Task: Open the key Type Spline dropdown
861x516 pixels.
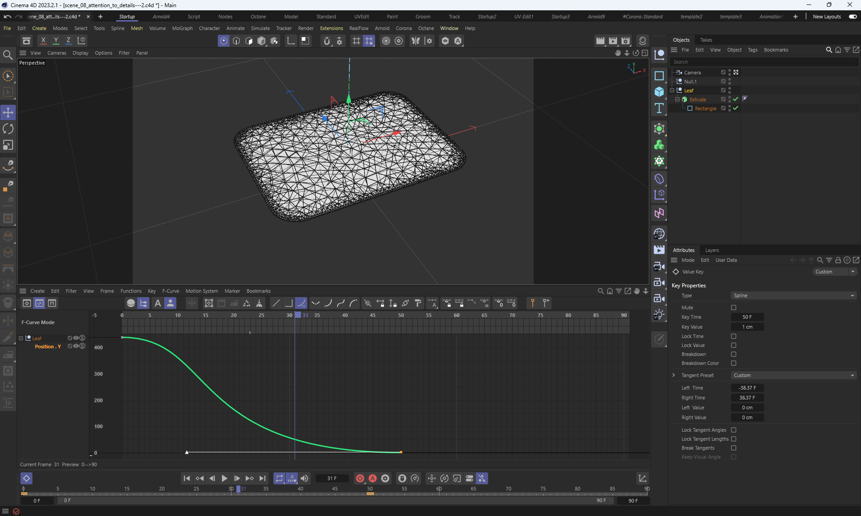Action: 793,295
